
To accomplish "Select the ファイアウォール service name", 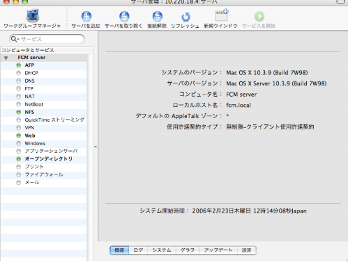I will point(44,174).
